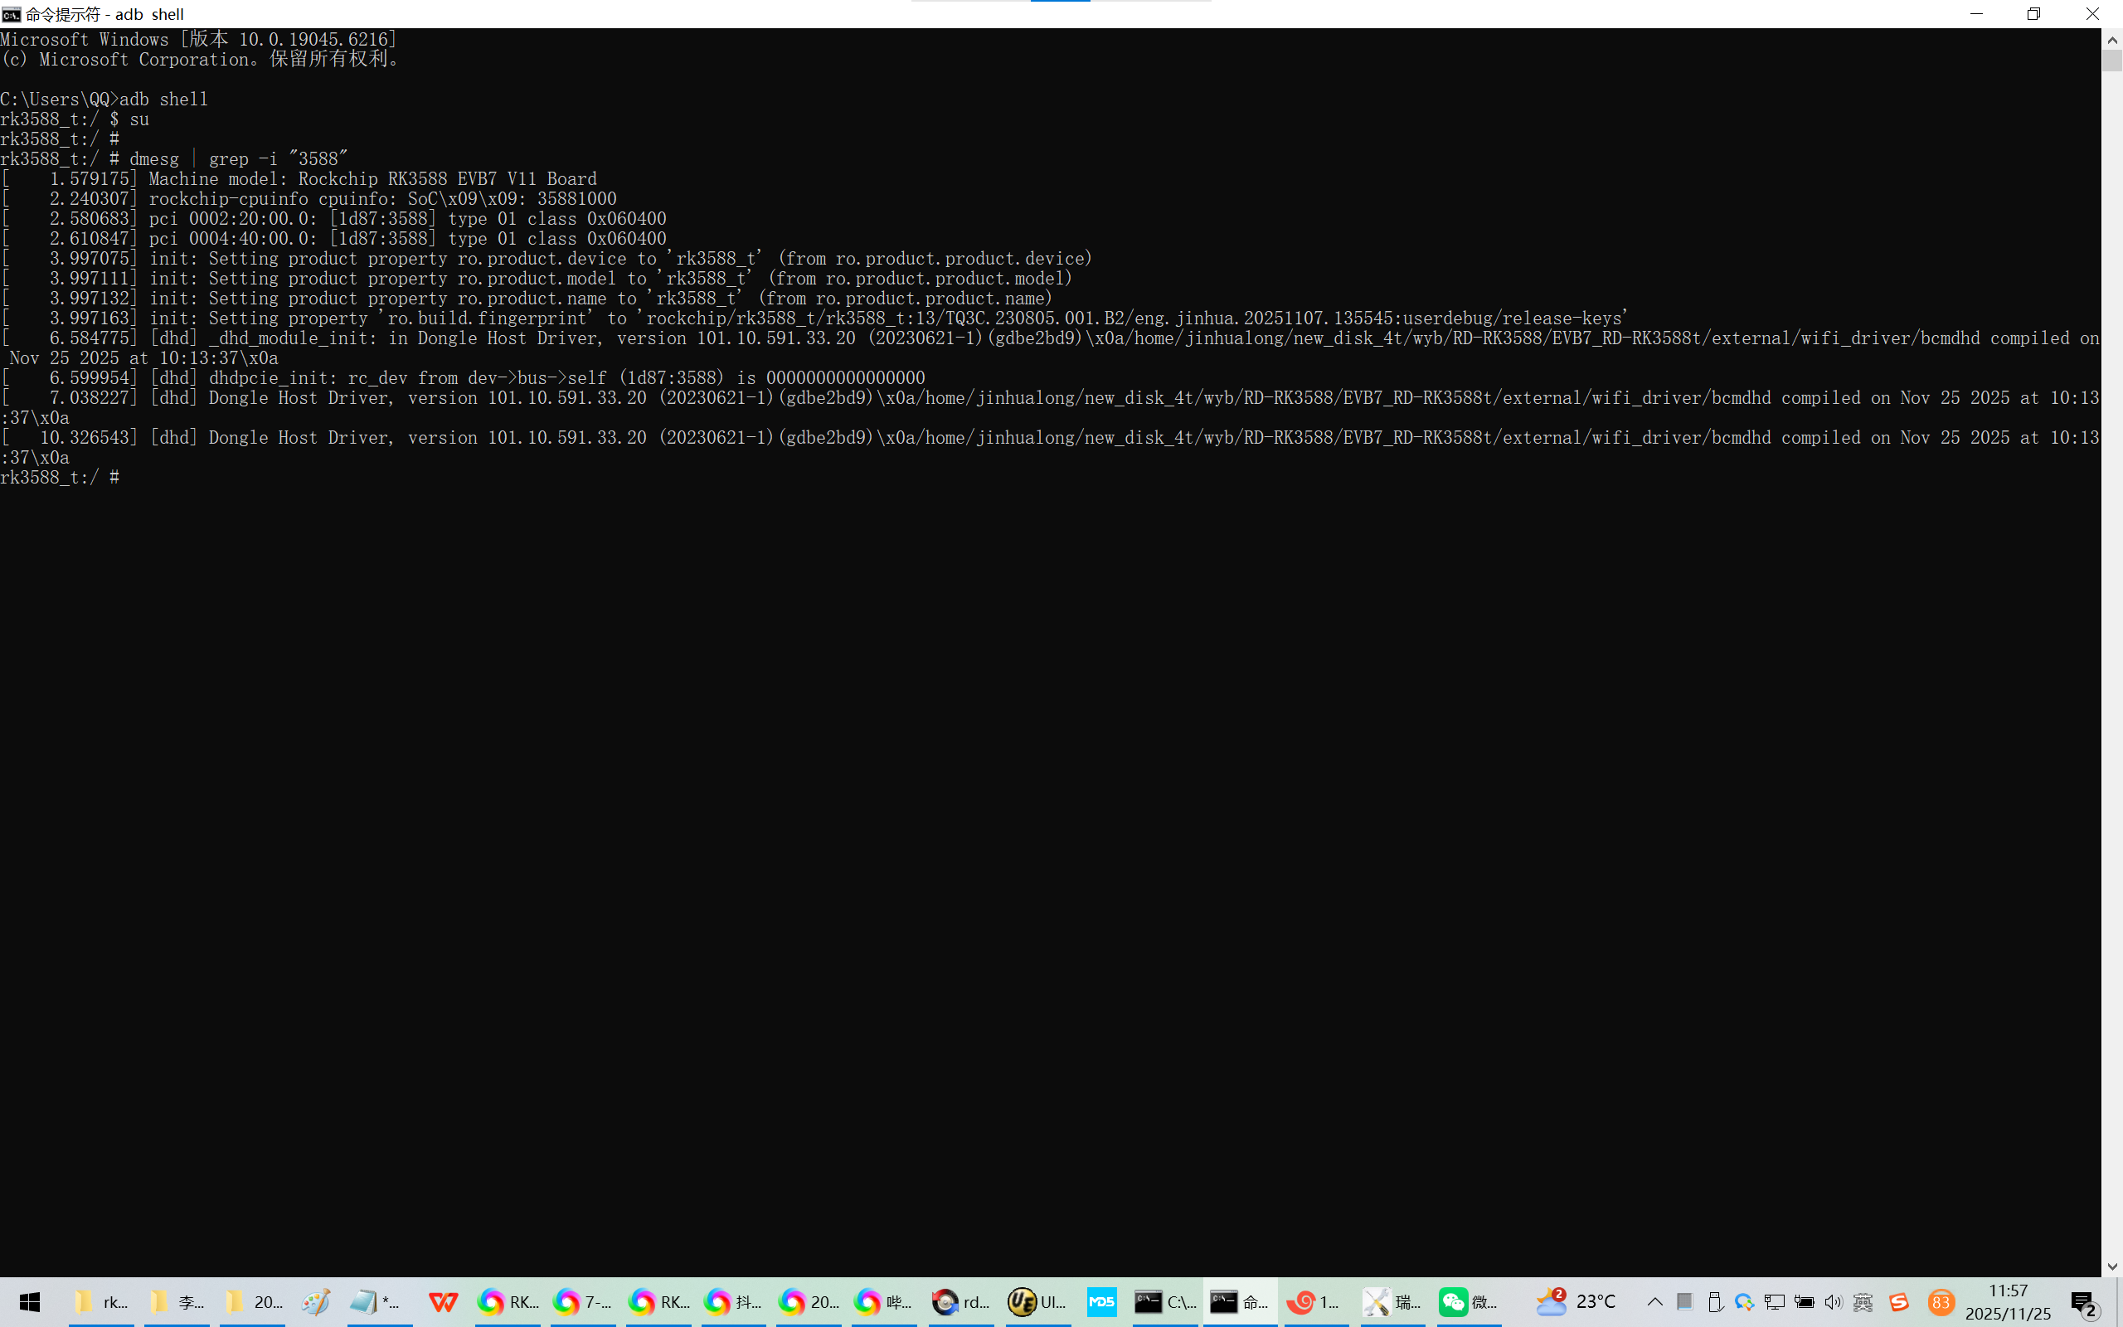This screenshot has width=2123, height=1327.
Task: Click the volume speaker tray icon
Action: 1833,1301
